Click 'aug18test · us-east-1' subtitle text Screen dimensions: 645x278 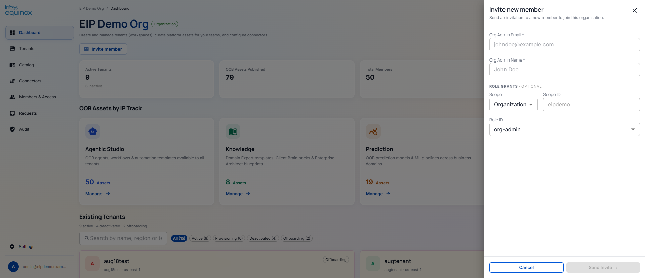(x=122, y=270)
